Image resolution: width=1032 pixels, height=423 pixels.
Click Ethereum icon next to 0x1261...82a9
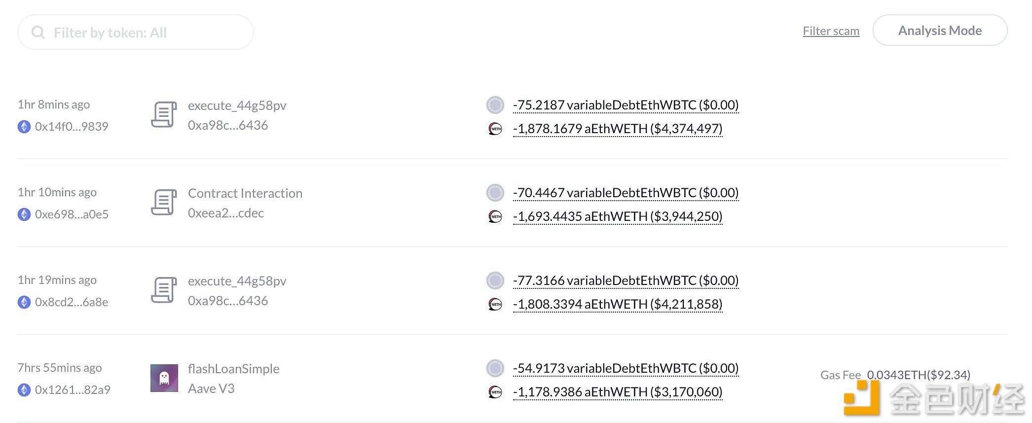coord(24,390)
